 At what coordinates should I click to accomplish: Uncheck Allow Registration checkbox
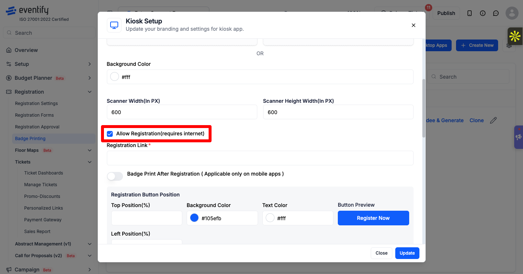click(x=110, y=134)
